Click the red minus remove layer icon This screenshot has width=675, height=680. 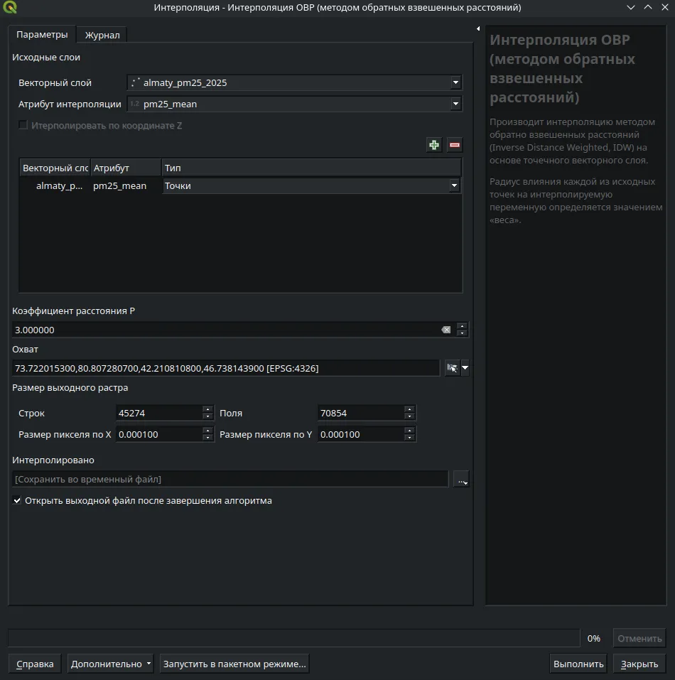(x=454, y=145)
